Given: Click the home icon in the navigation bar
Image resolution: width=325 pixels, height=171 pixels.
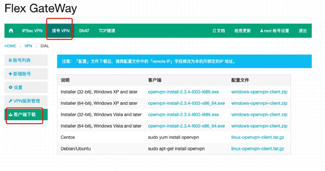Looking at the screenshot, I should [x=11, y=31].
